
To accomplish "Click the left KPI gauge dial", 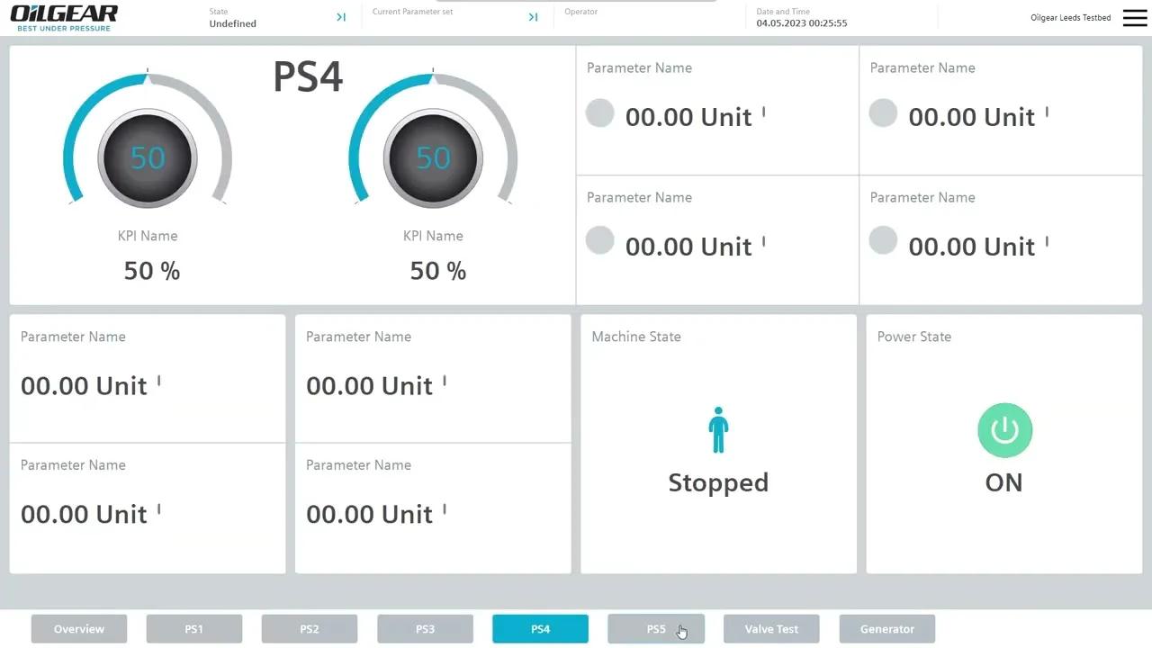I will tap(147, 157).
